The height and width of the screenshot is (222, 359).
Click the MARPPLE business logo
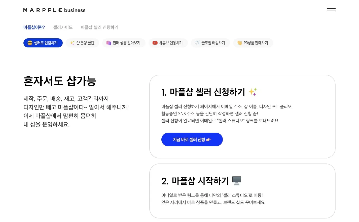[54, 10]
